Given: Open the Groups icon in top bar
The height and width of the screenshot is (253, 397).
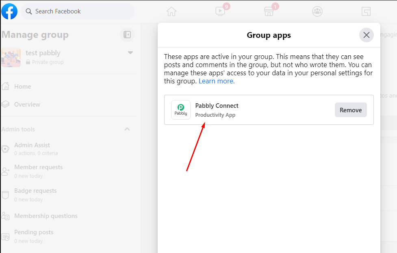Looking at the screenshot, I should click(x=317, y=11).
